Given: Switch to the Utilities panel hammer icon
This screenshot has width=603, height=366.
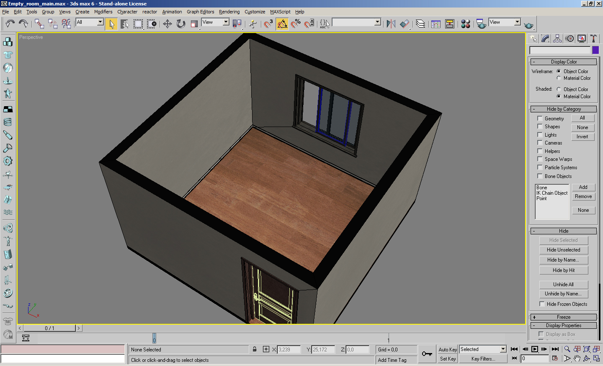Looking at the screenshot, I should [594, 38].
